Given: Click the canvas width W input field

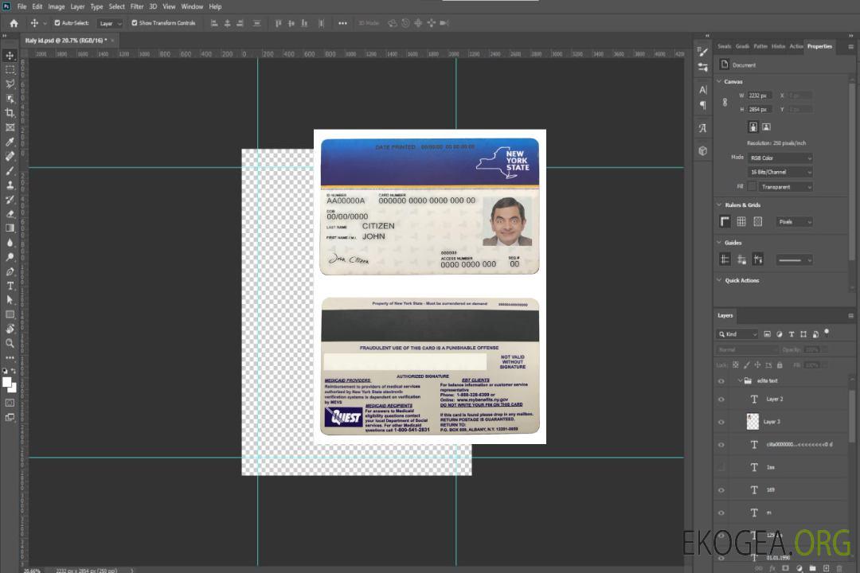Looking at the screenshot, I should coord(760,95).
